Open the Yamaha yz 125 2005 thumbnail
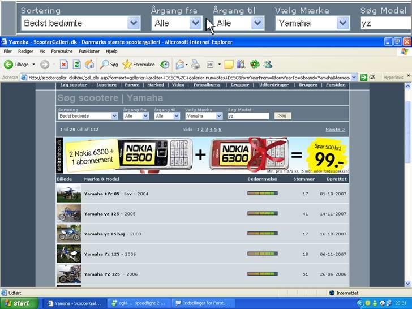The image size is (412, 309). click(x=68, y=214)
